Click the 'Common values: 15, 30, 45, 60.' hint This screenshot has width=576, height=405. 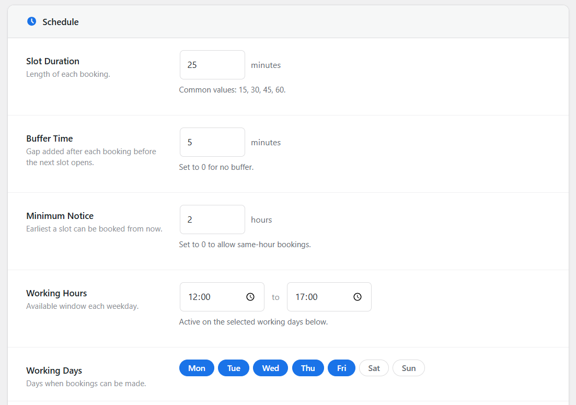coord(232,90)
